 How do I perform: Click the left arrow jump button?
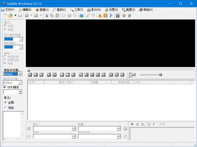(x=49, y=75)
